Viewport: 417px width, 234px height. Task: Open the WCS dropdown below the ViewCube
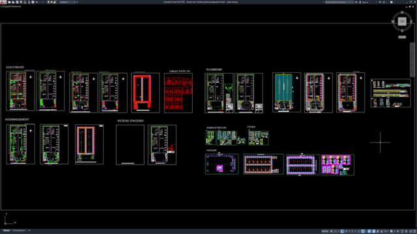(402, 37)
